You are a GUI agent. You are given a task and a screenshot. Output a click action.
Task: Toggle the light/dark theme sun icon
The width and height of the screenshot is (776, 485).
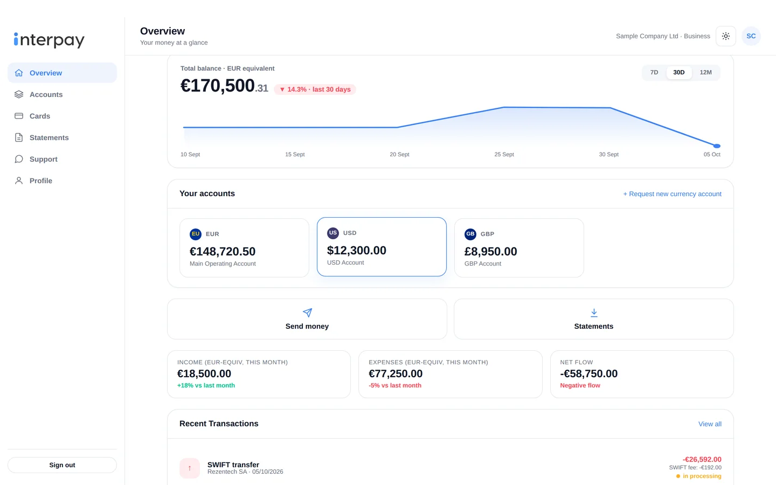[x=726, y=36]
